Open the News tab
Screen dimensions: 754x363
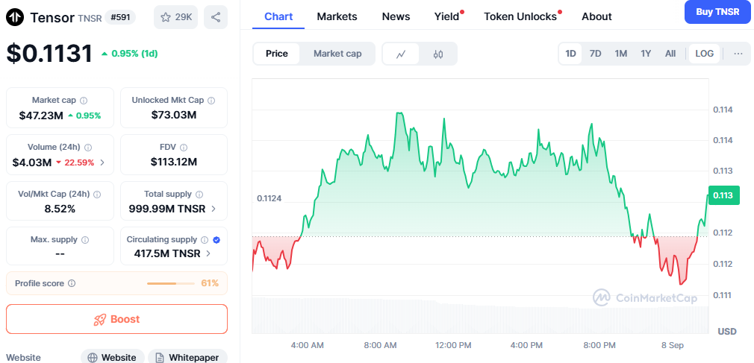click(x=396, y=16)
